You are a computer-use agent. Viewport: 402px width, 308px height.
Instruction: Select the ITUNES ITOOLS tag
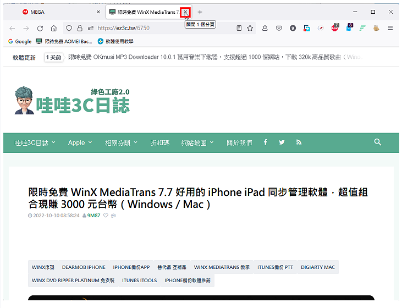click(140, 280)
